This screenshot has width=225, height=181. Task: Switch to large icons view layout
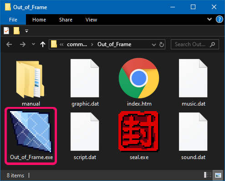[x=218, y=175]
